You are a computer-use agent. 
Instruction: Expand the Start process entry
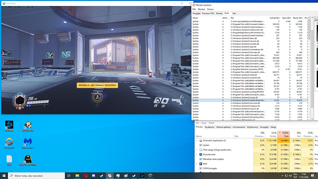[x=196, y=164]
